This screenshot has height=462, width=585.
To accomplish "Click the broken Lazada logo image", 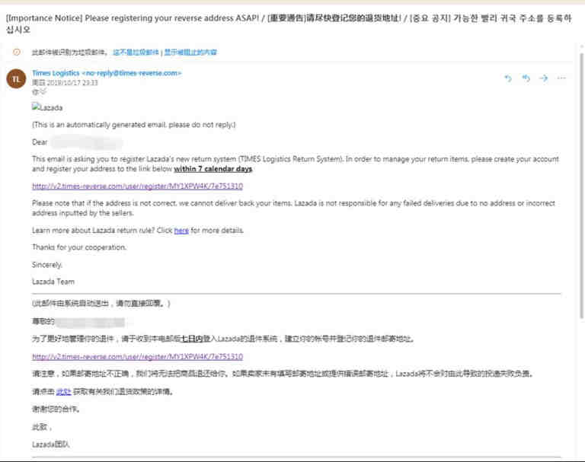I will [x=47, y=107].
